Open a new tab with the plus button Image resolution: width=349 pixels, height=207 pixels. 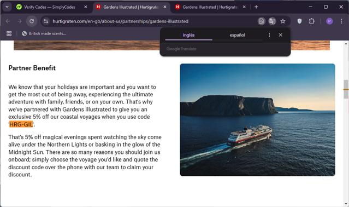[256, 7]
